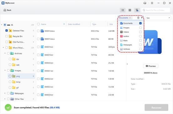
Task: Open the hamburger menu in title bar
Action: (x=152, y=3)
